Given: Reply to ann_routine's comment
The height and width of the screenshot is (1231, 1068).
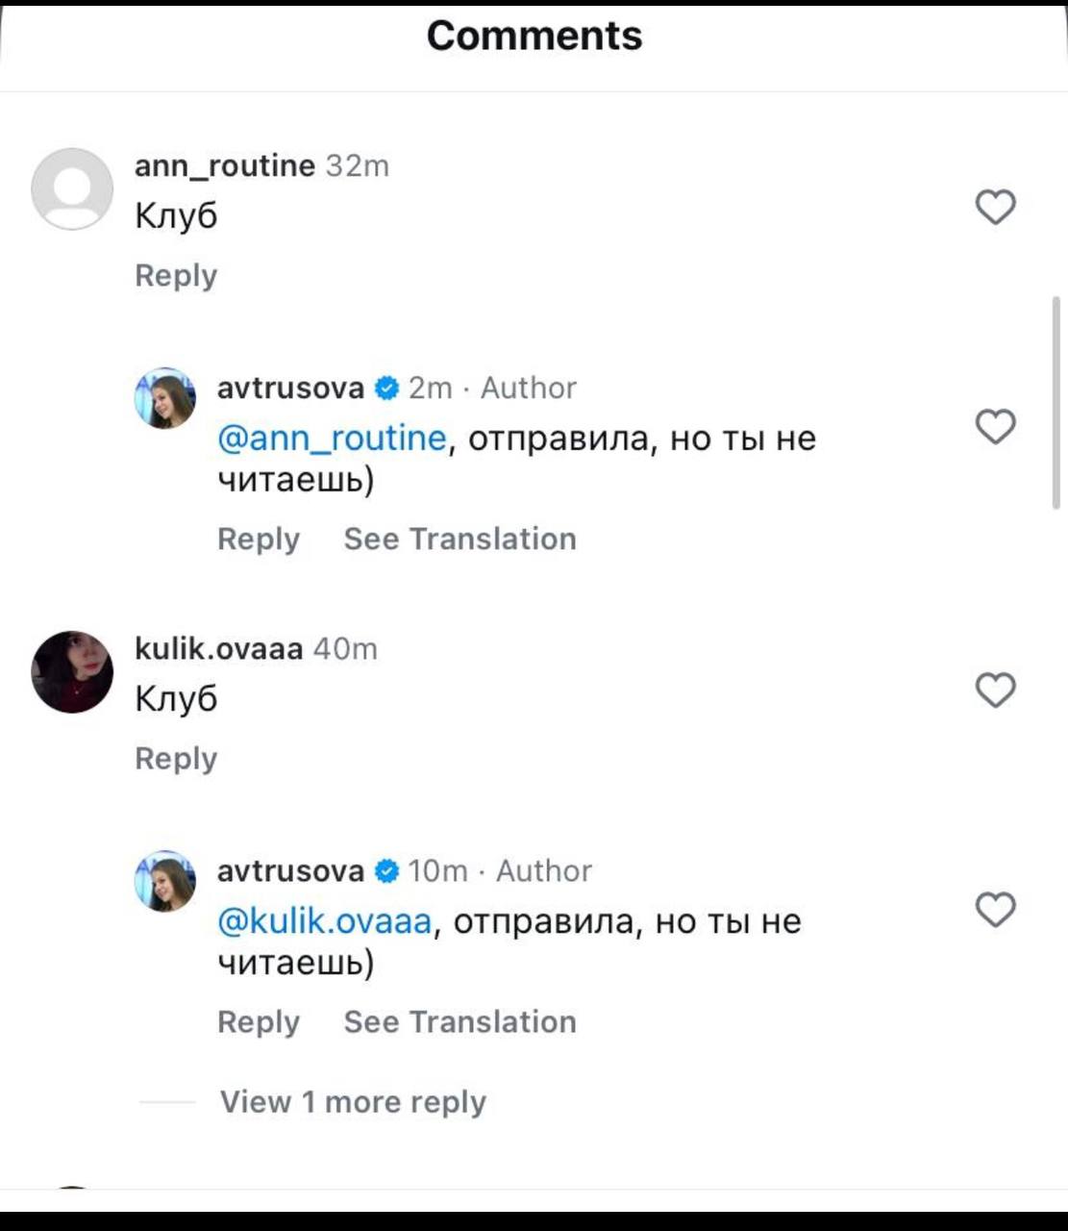Looking at the screenshot, I should click(x=176, y=275).
